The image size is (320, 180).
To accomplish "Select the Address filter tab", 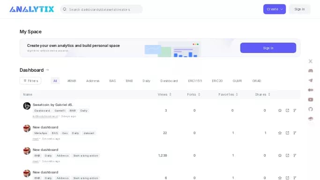I will [93, 81].
